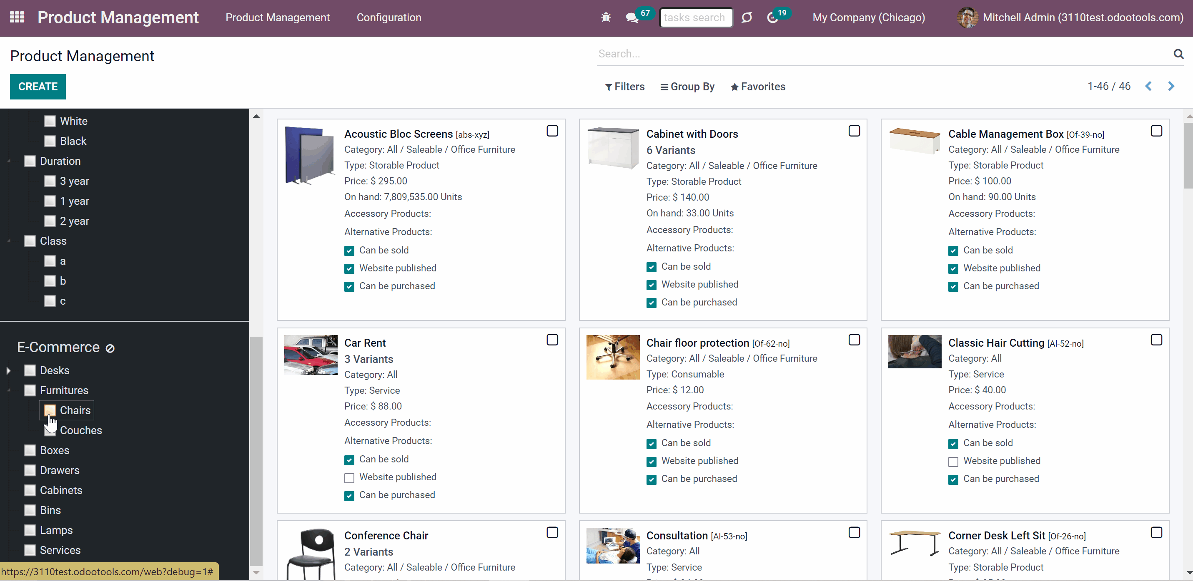
Task: Check the 3 year duration checkbox
Action: [x=50, y=181]
